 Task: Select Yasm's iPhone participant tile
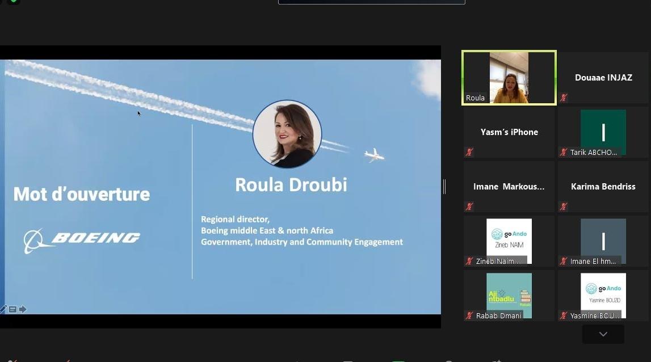(509, 132)
